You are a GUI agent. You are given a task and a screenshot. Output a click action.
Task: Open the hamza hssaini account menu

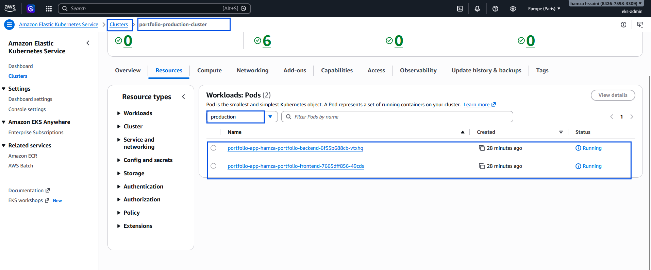tap(606, 4)
